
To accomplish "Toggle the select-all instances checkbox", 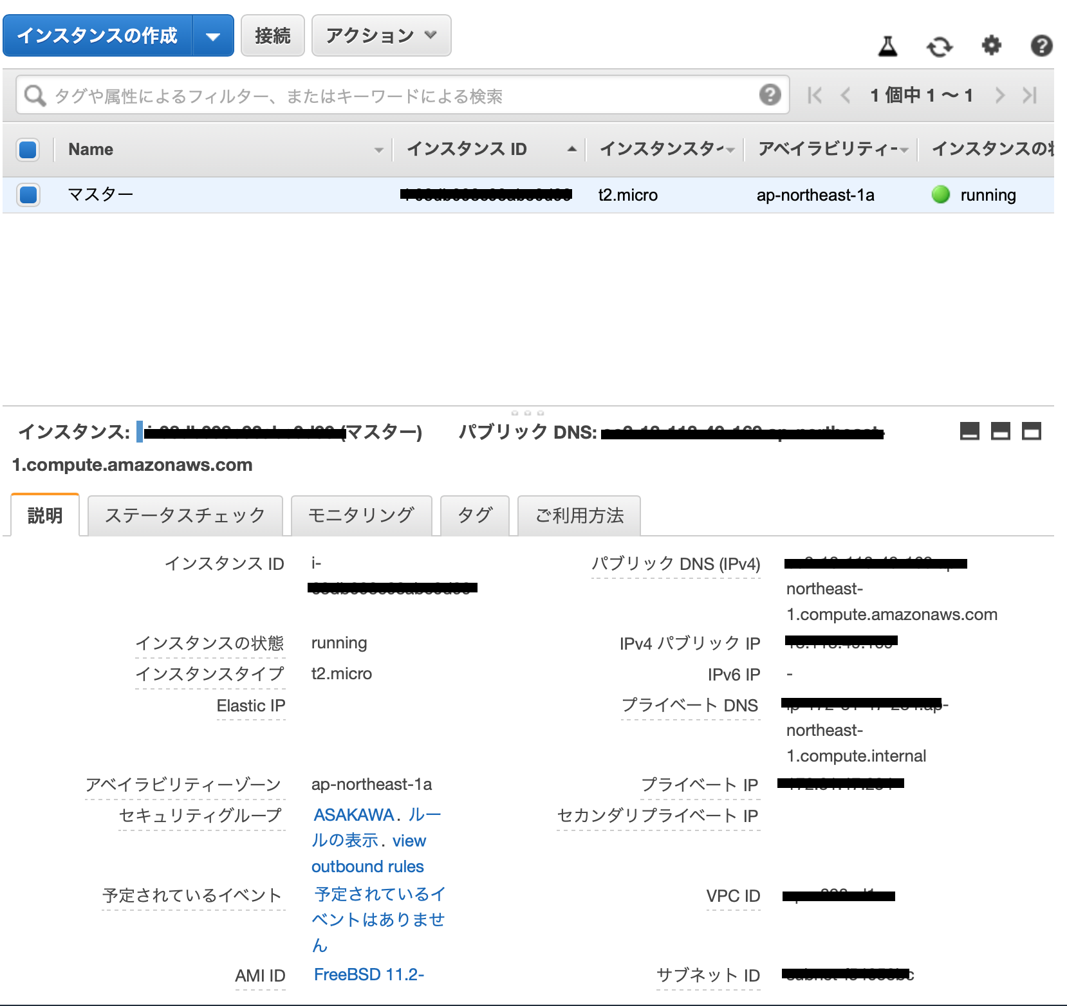I will [x=28, y=149].
